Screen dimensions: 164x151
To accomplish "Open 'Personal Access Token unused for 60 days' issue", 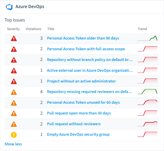I will [83, 102].
